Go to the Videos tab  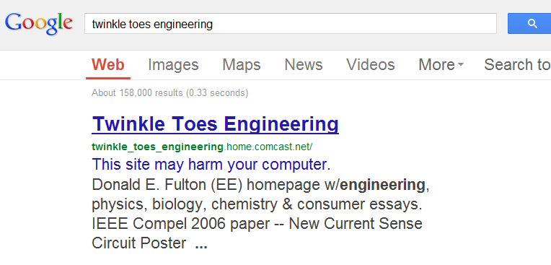[371, 65]
